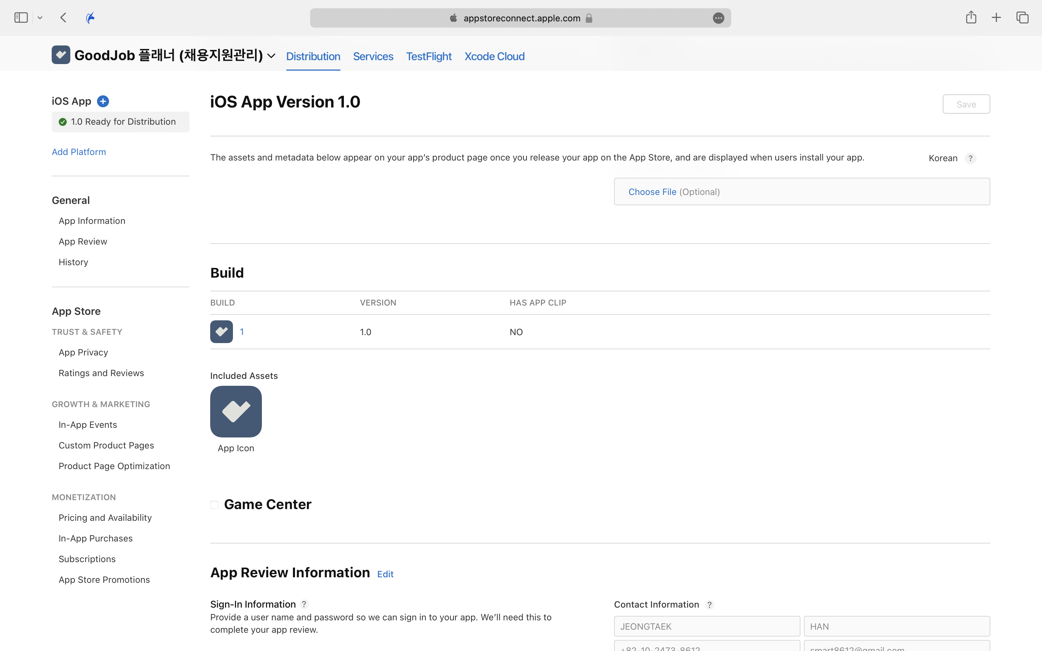Click the browser back arrow
This screenshot has height=651, width=1042.
click(x=64, y=18)
